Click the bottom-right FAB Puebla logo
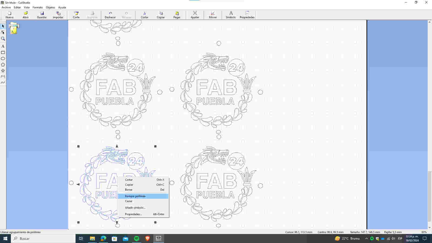 point(218,184)
